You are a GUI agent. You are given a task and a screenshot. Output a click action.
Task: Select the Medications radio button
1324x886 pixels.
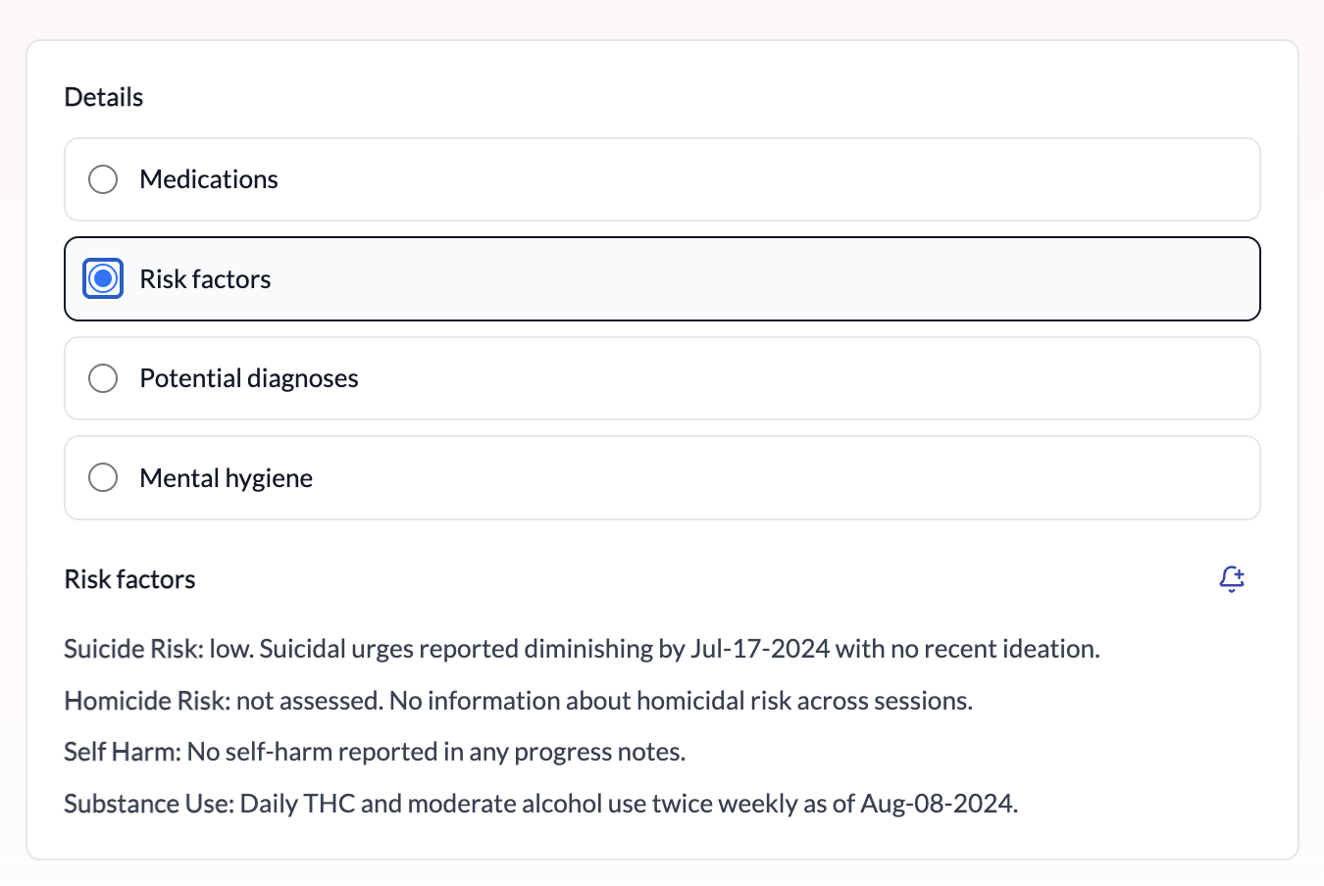pos(103,179)
